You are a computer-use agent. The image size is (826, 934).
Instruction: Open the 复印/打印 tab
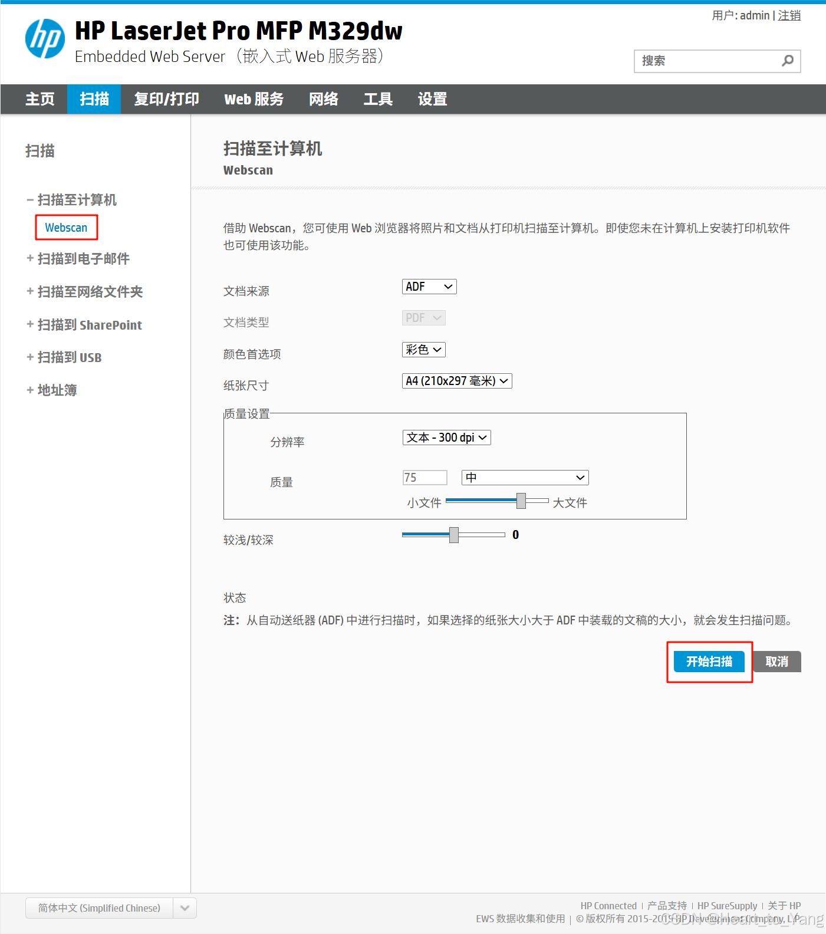[x=166, y=99]
